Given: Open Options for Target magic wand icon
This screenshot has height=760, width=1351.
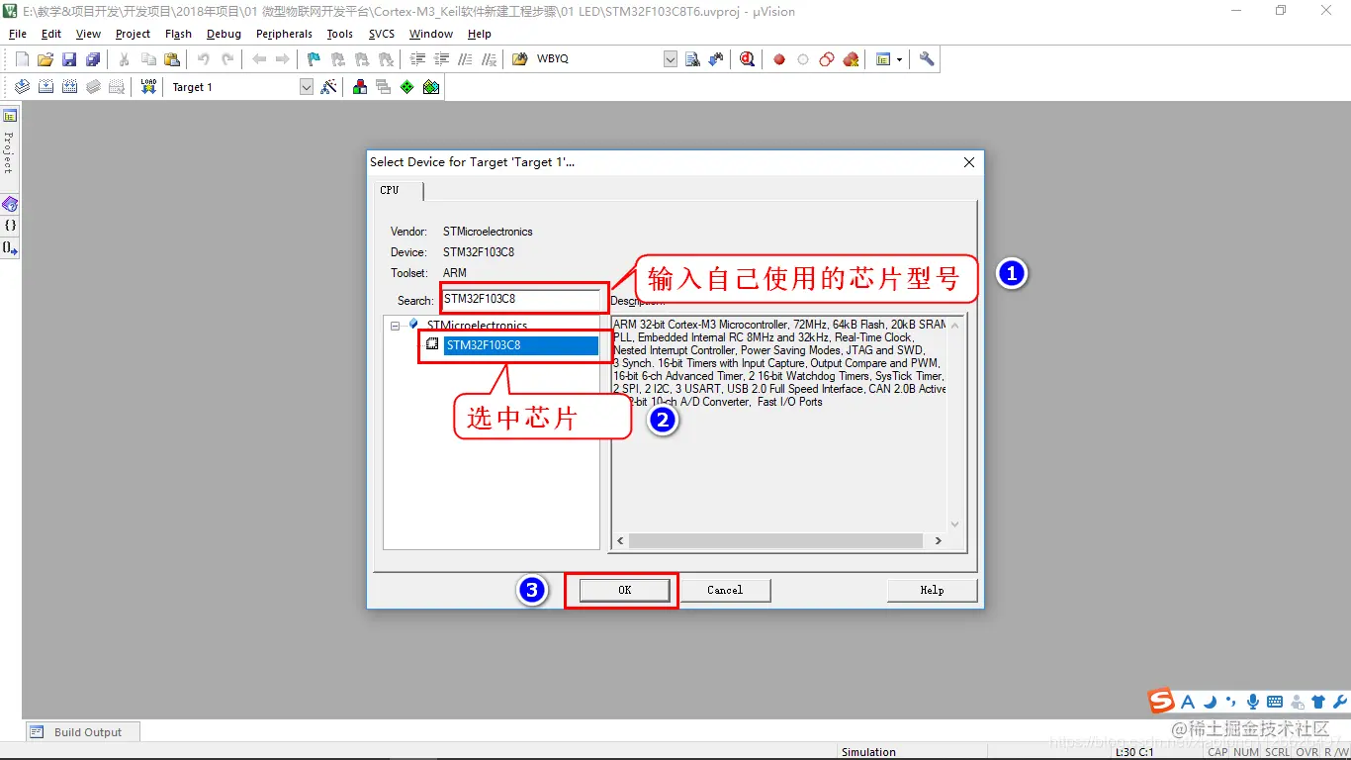Looking at the screenshot, I should (329, 87).
